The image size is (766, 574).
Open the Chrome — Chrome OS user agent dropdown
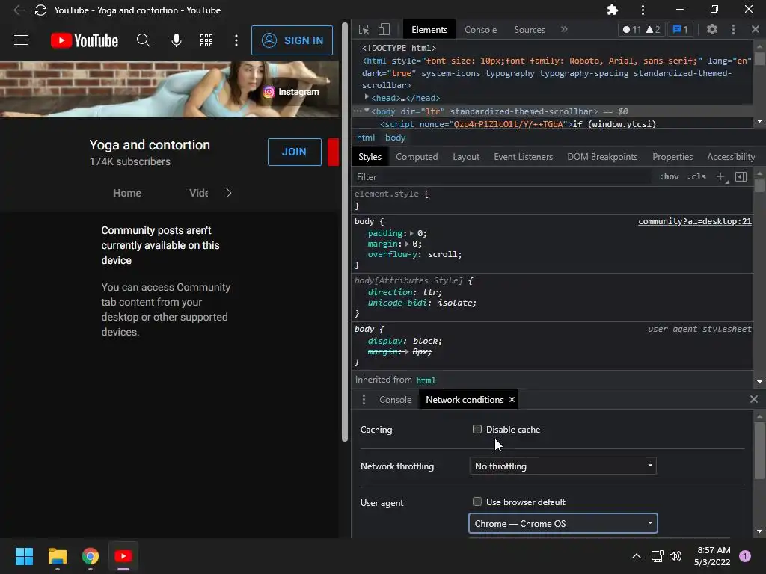click(x=563, y=523)
